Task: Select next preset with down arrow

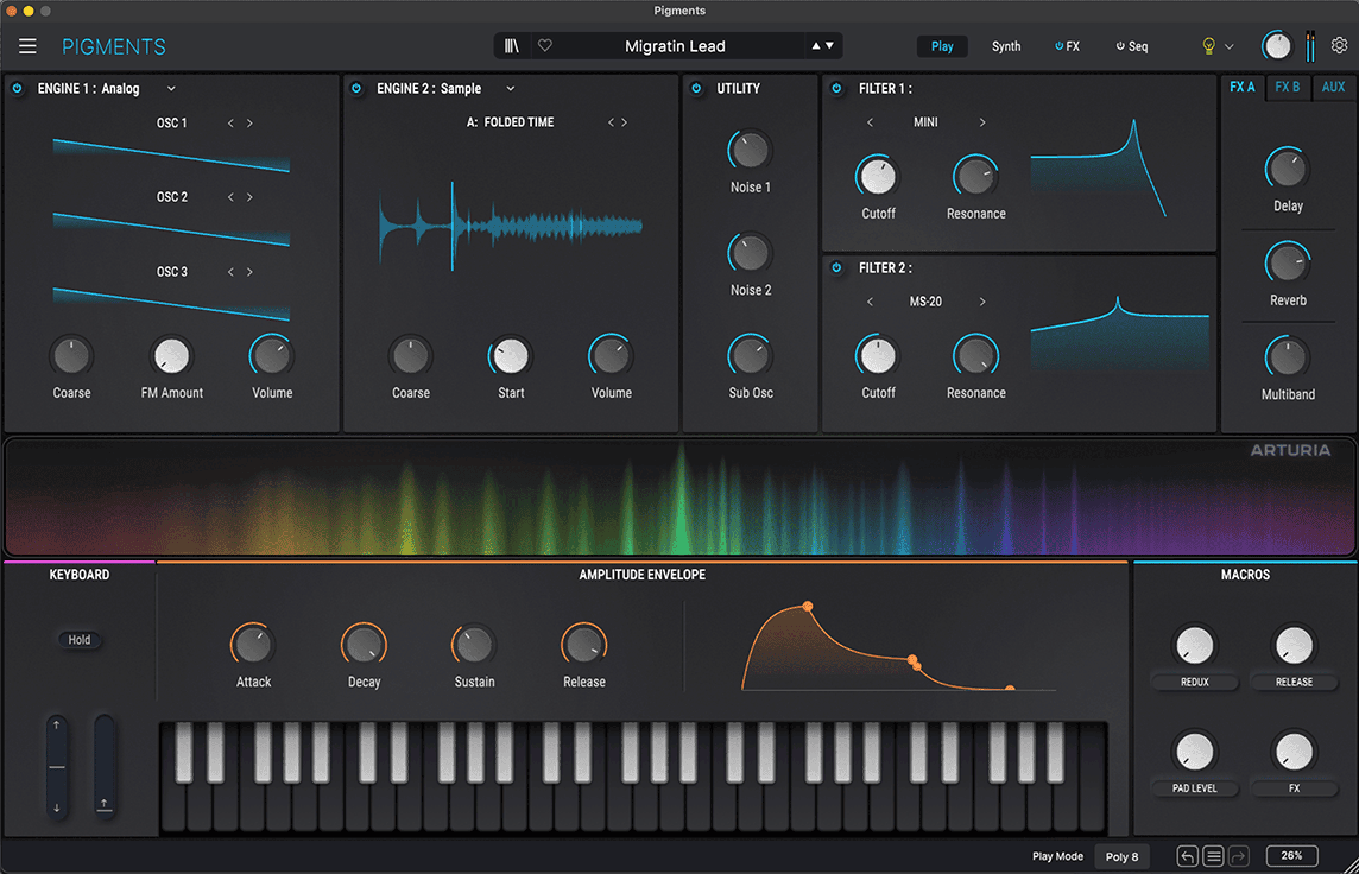Action: [x=830, y=46]
